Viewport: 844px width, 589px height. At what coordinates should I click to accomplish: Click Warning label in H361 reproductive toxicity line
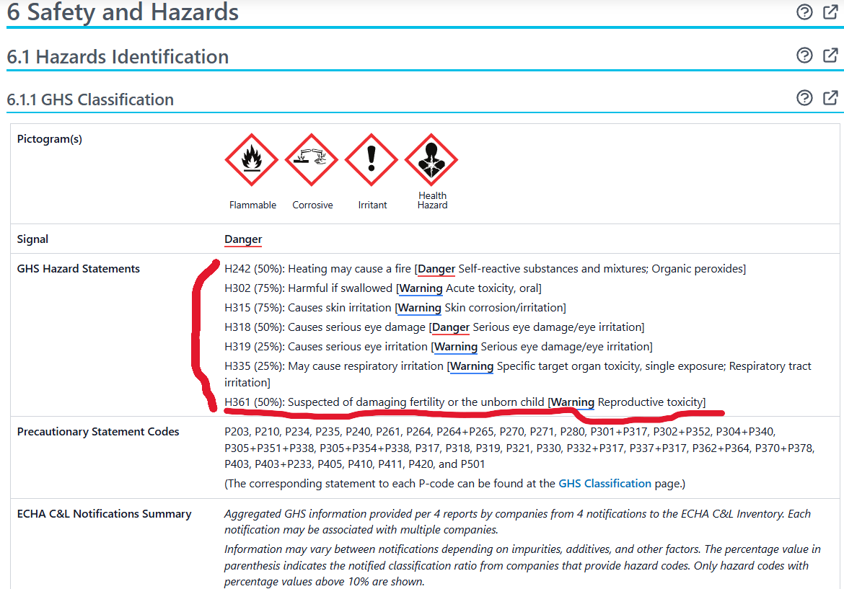click(573, 402)
